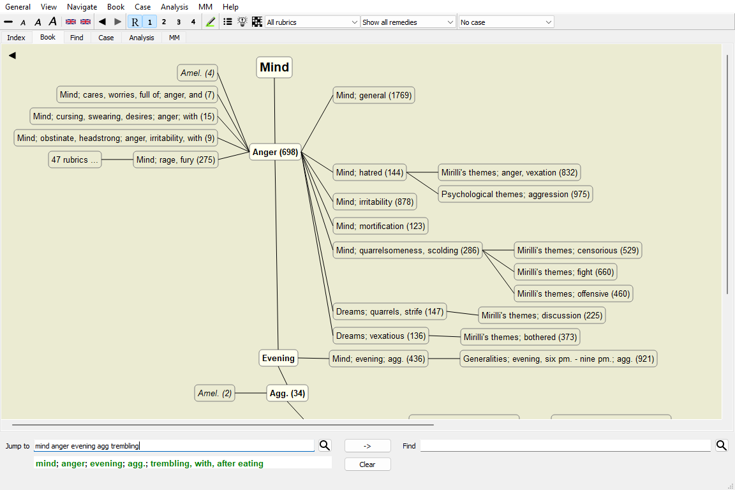Screen dimensions: 735x490
Task: Toggle the R remedies display button
Action: (x=135, y=22)
